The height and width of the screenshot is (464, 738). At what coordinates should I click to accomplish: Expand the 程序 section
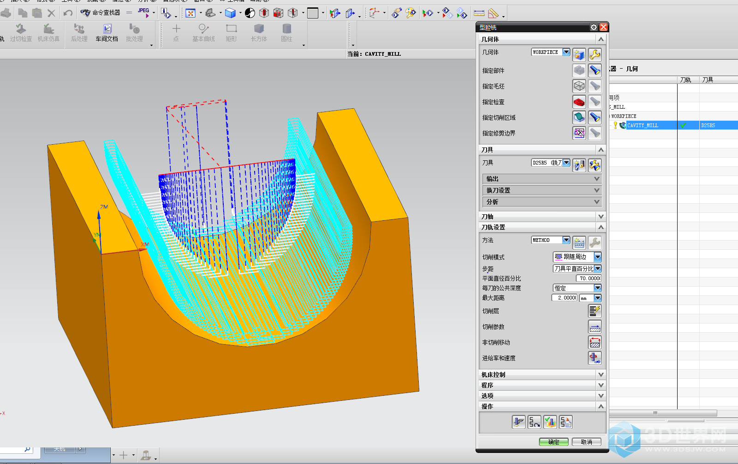tap(542, 385)
